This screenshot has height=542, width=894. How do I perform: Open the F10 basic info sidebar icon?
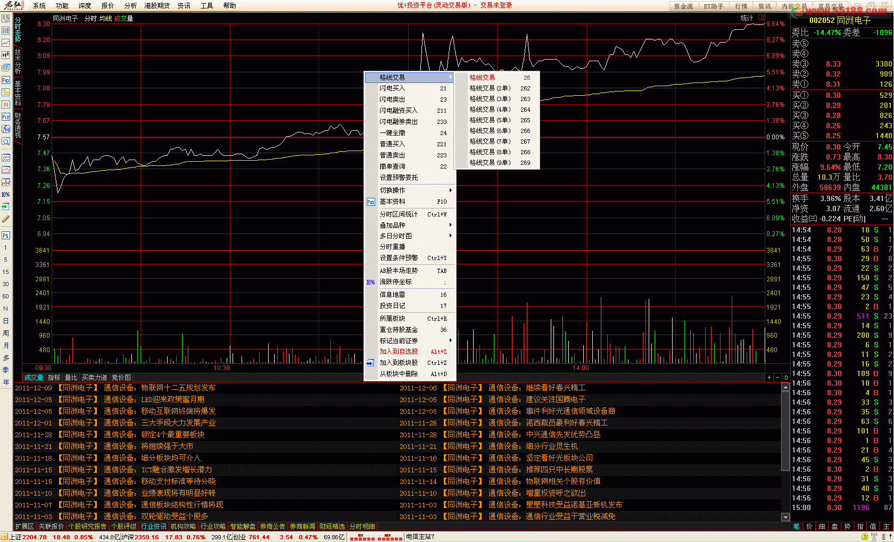6,80
